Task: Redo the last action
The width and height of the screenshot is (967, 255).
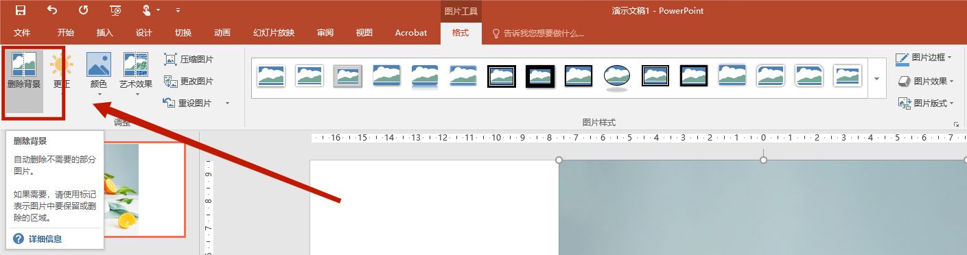Action: (x=83, y=10)
